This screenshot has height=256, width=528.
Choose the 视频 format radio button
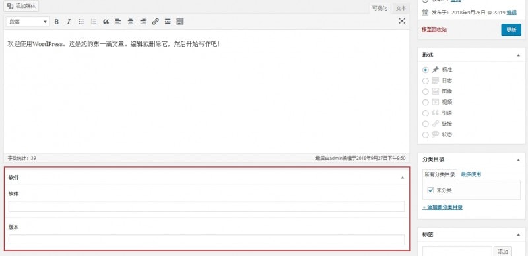coord(426,103)
